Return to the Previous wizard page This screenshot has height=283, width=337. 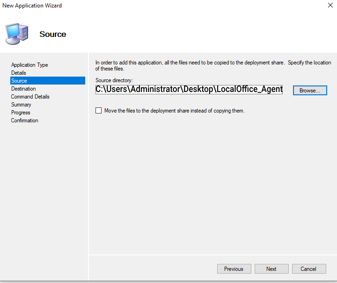pyautogui.click(x=234, y=269)
